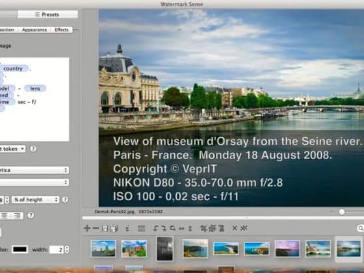Viewport: 364px width, 273px height.
Task: Select the sandy beach bay thumbnail
Action: coord(226,248)
